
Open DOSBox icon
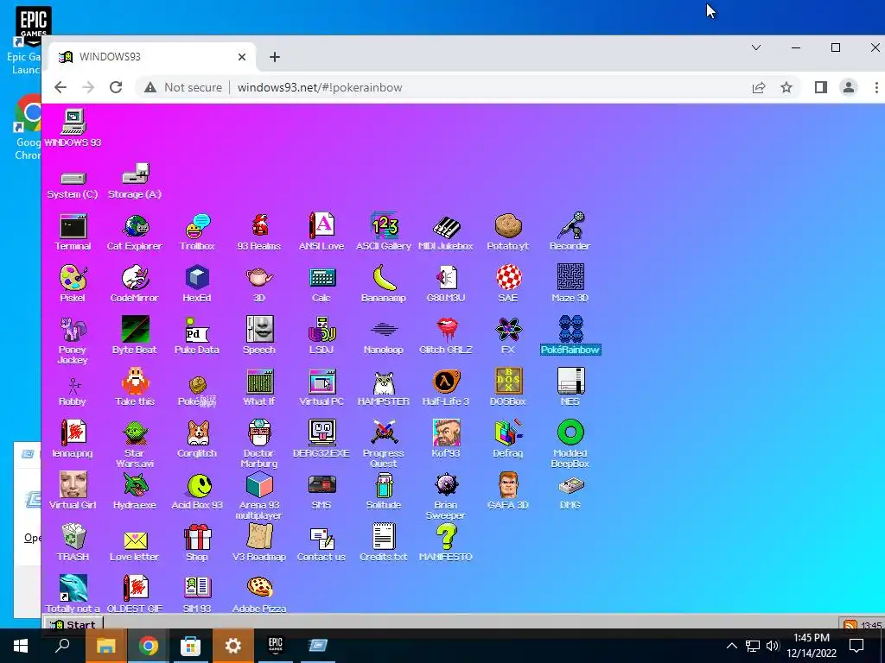point(508,382)
